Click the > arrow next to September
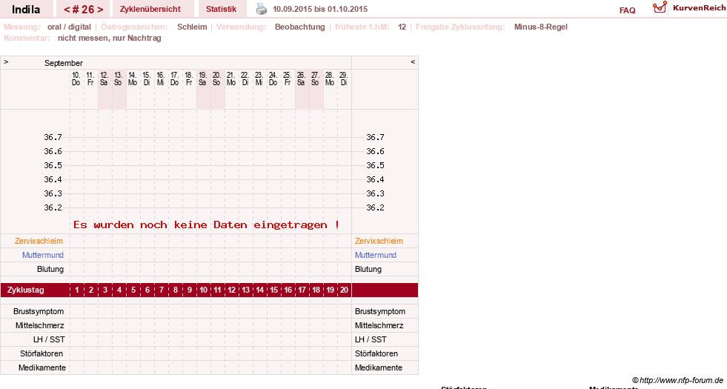Viewport: 727px width, 389px height. point(6,61)
